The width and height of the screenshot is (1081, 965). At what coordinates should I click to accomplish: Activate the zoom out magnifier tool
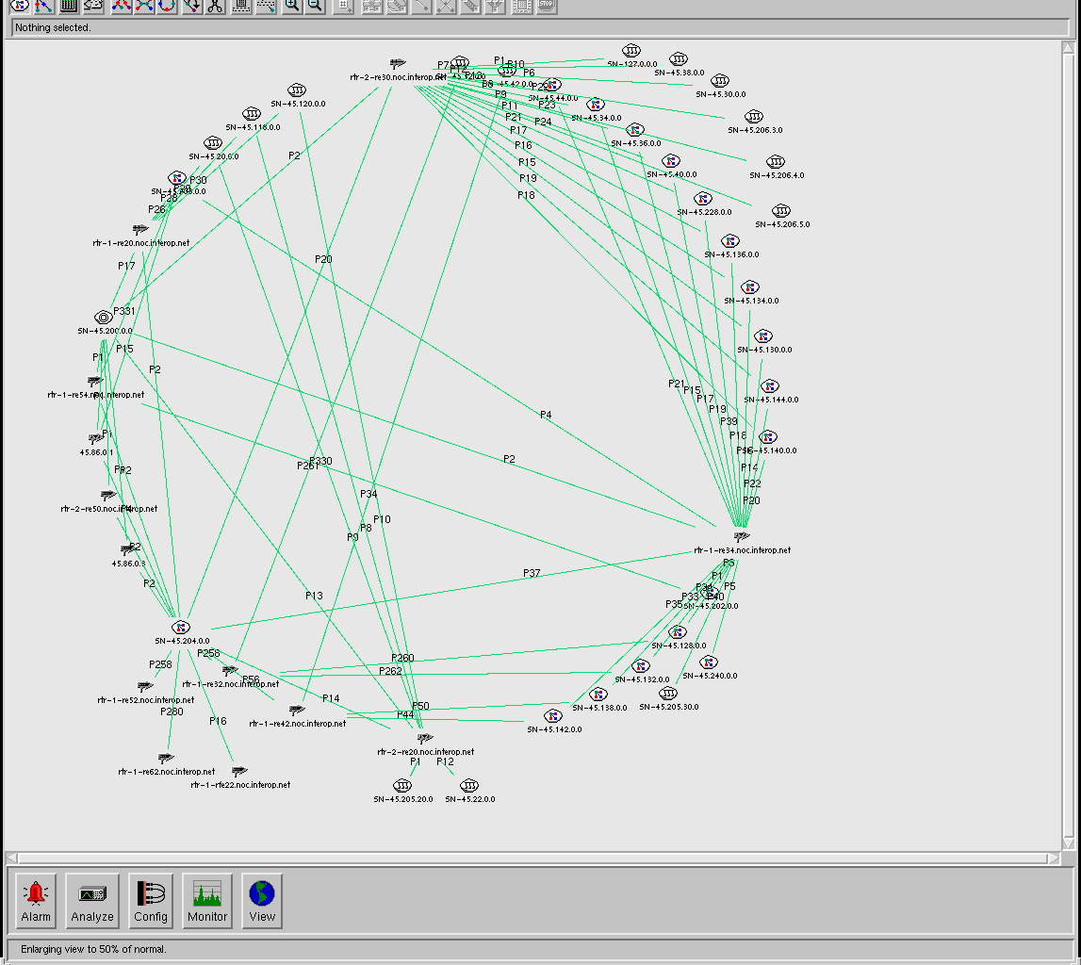316,7
